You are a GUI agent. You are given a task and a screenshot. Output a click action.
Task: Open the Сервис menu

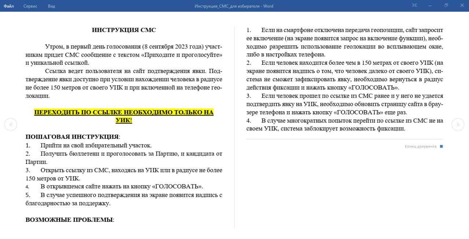click(x=30, y=6)
